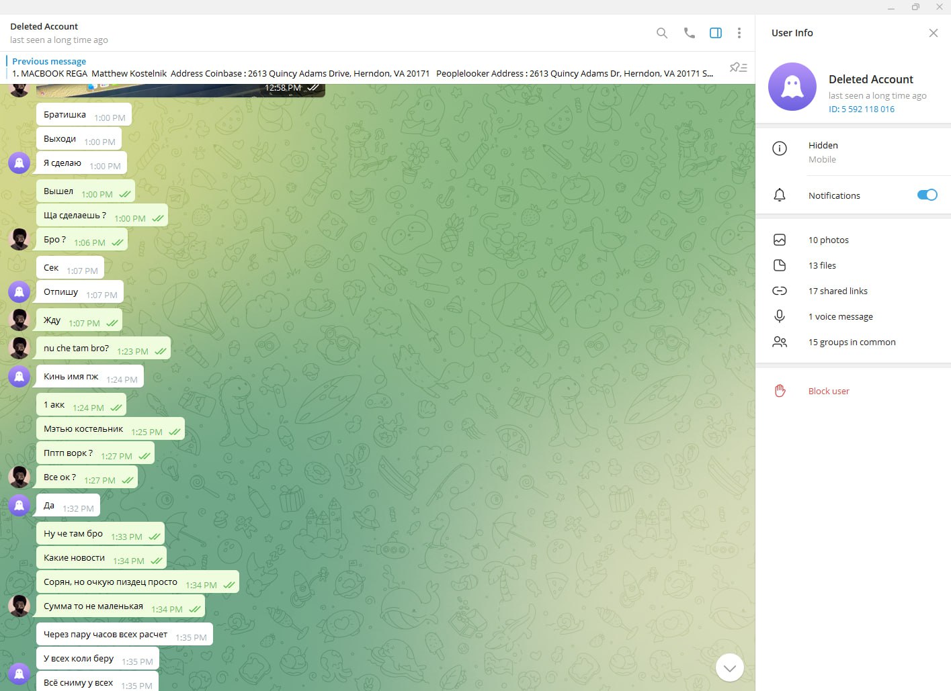Select the 'Ну че там бро' message

100,534
